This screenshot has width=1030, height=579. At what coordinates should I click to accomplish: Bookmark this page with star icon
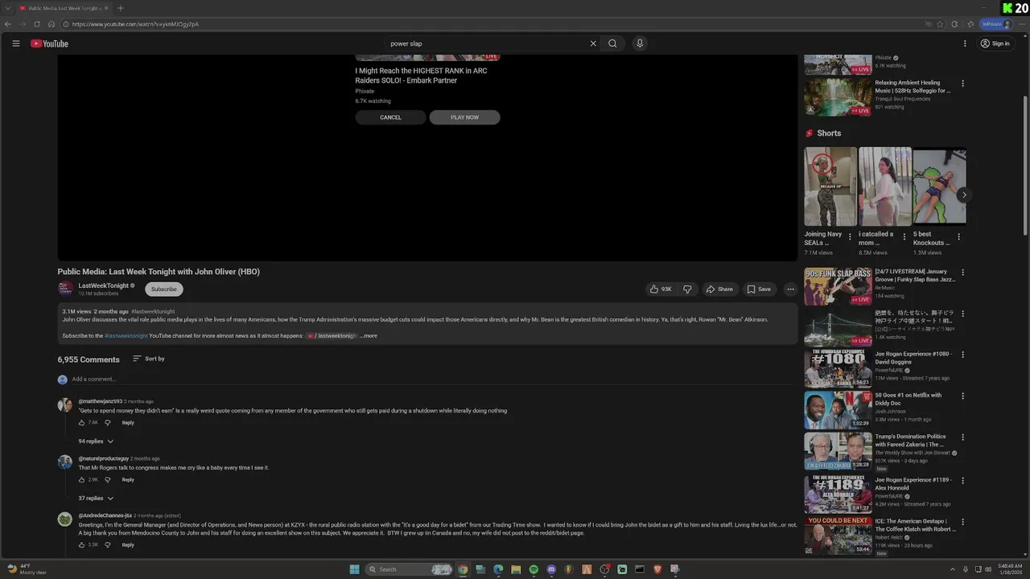[x=940, y=24]
